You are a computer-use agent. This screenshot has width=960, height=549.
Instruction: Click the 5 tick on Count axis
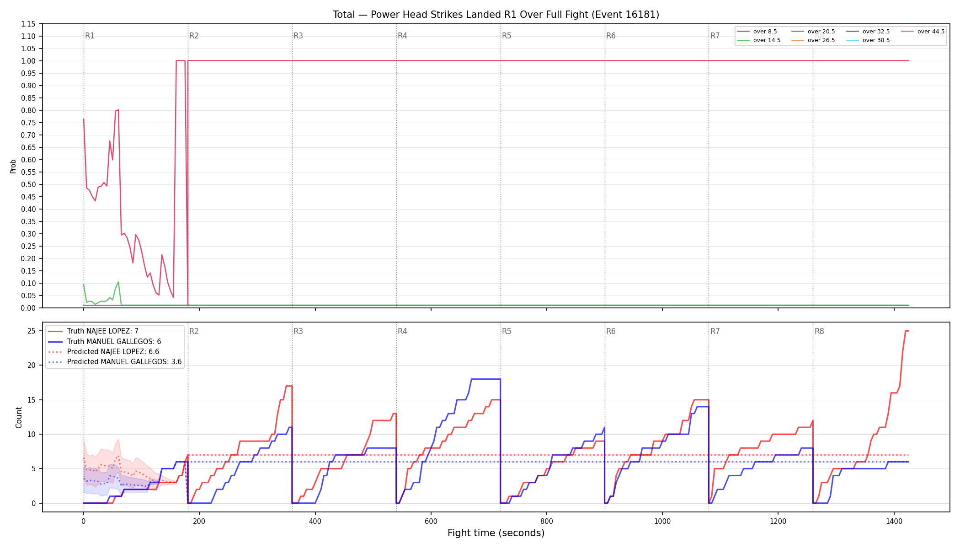[33, 469]
